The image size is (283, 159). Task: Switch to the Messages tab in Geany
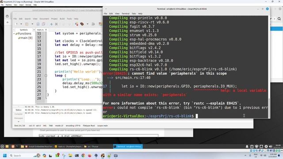19,118
